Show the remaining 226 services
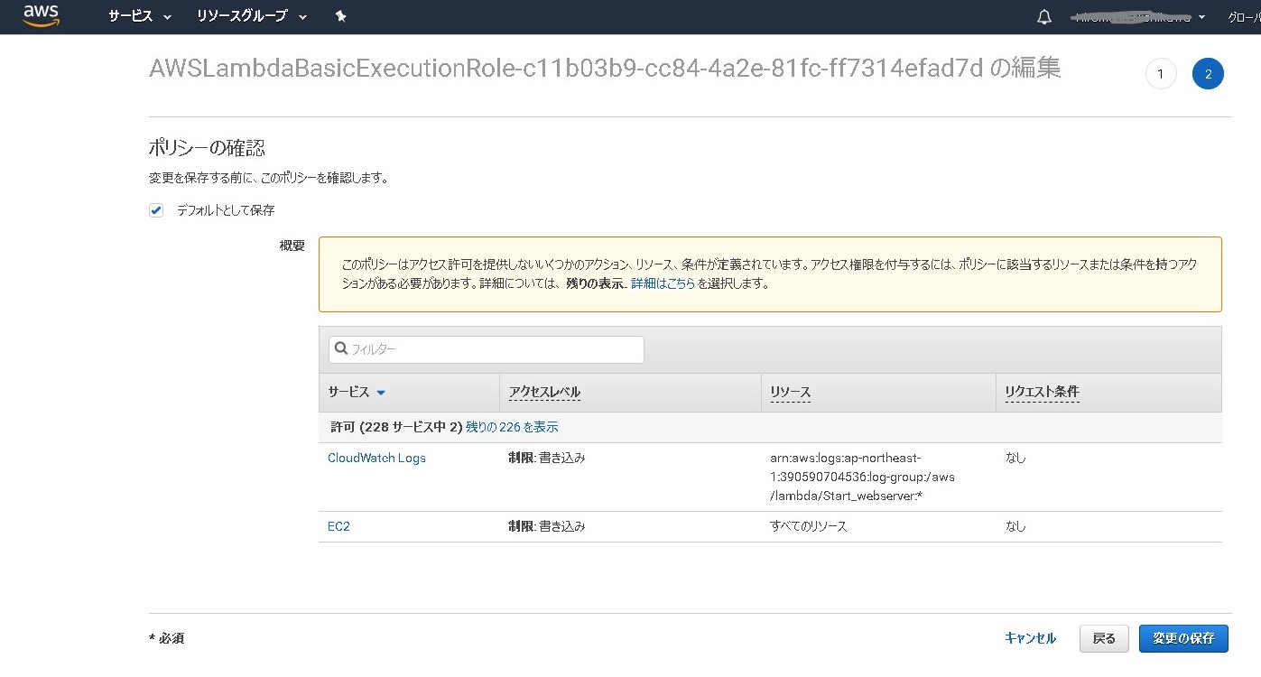1261x677 pixels. [512, 426]
